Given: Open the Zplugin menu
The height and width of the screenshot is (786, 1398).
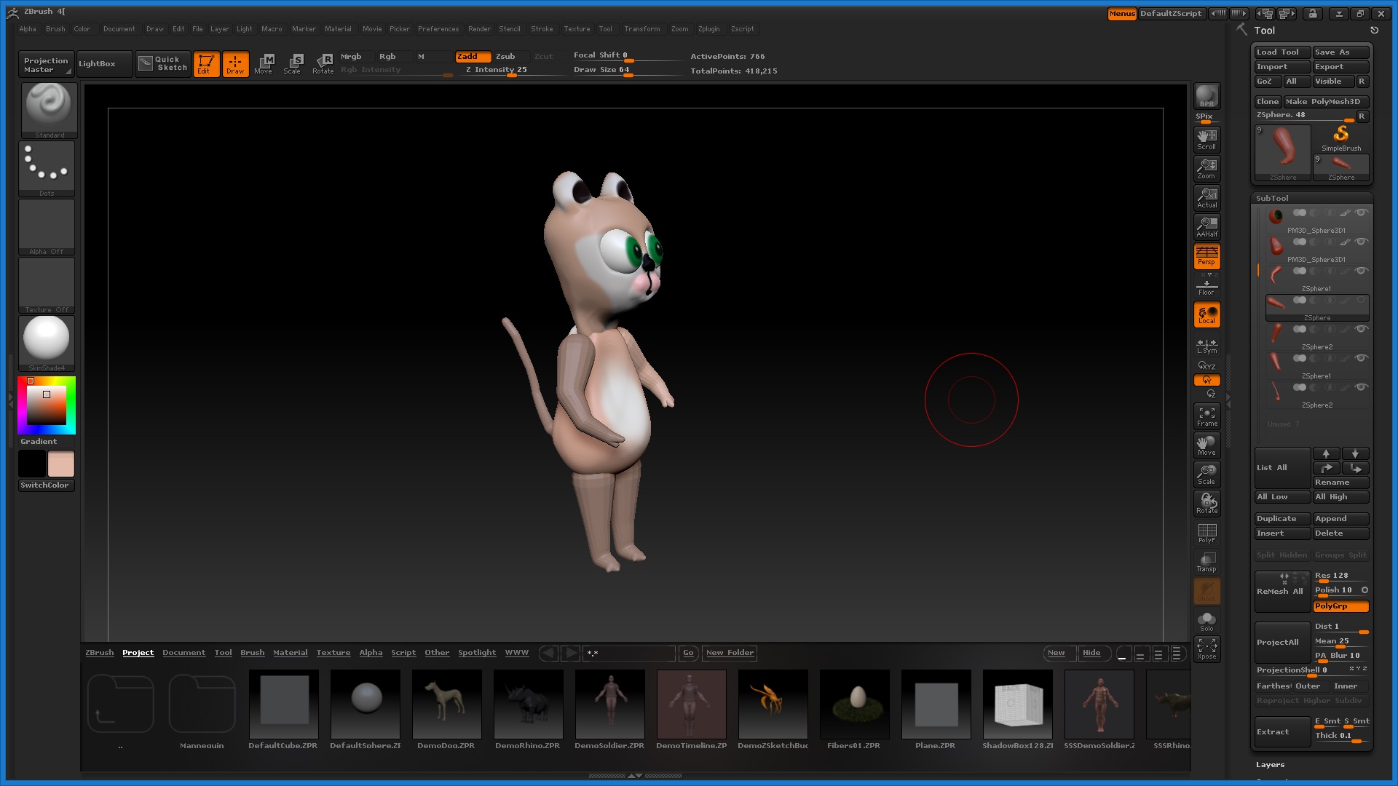Looking at the screenshot, I should tap(708, 29).
